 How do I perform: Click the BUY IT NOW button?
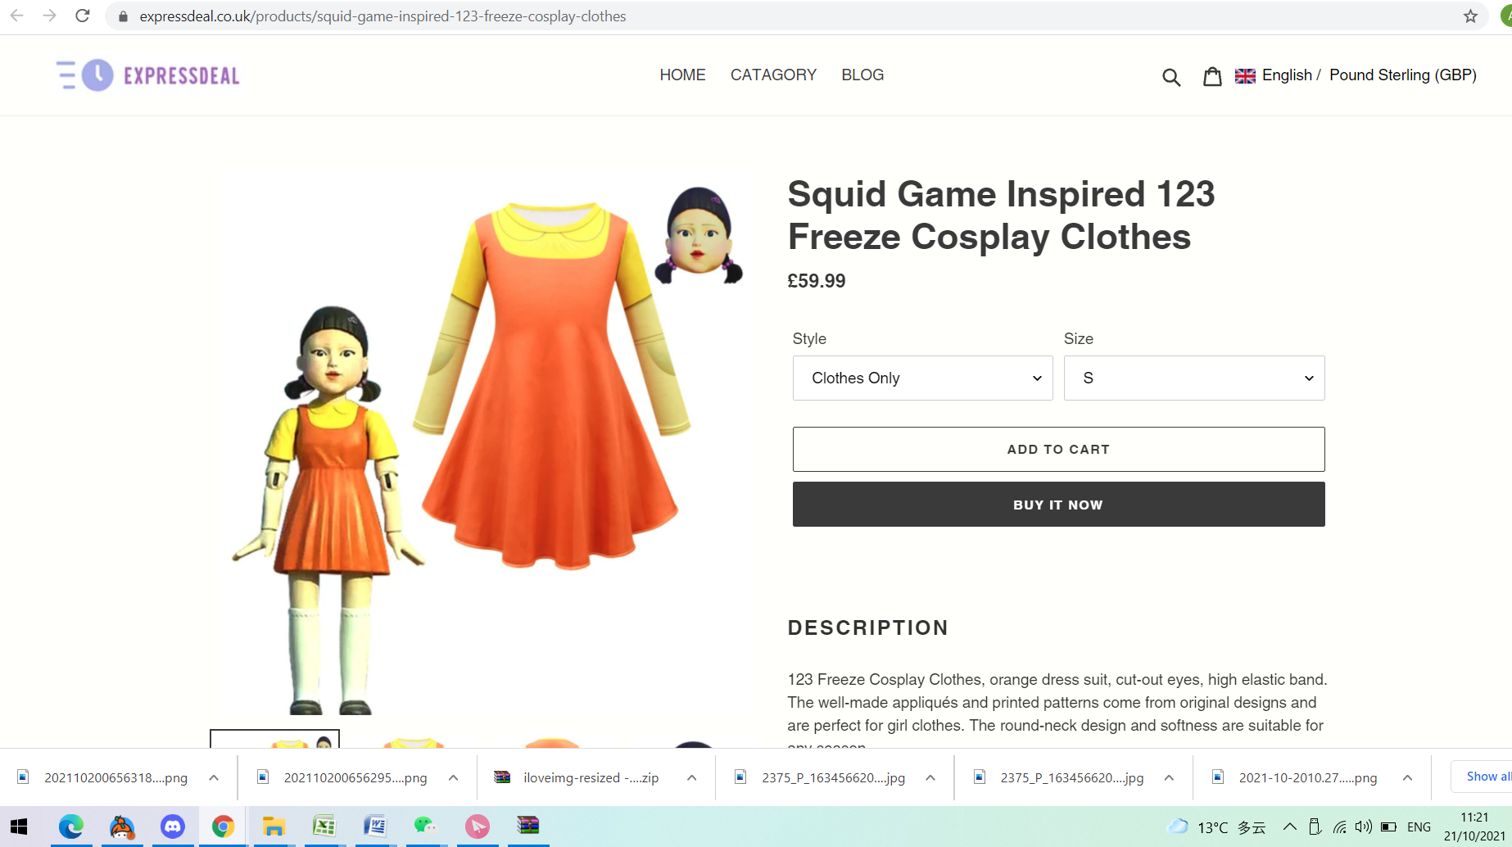point(1058,505)
